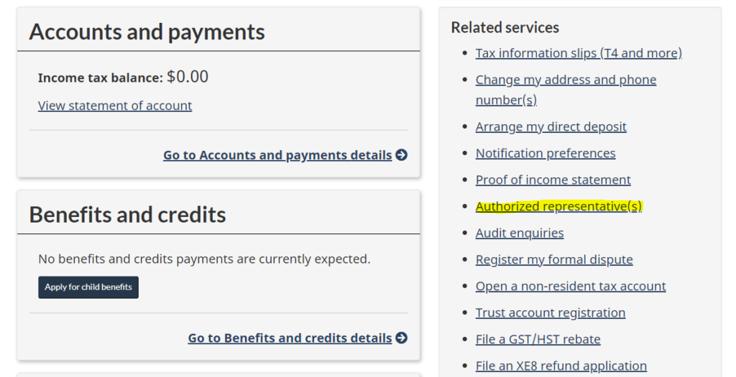Click arrow icon beside Accounts and payments details
The width and height of the screenshot is (736, 377).
click(x=402, y=155)
